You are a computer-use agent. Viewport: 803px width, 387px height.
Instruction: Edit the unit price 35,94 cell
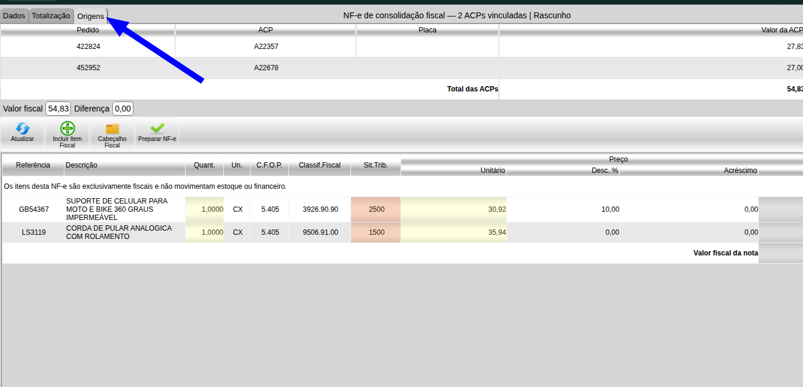click(454, 232)
